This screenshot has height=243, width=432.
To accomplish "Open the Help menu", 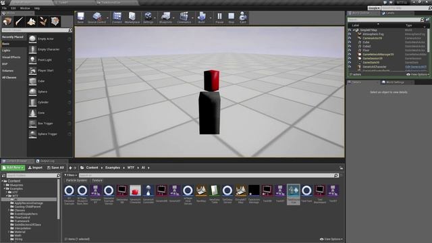I will tap(37, 8).
